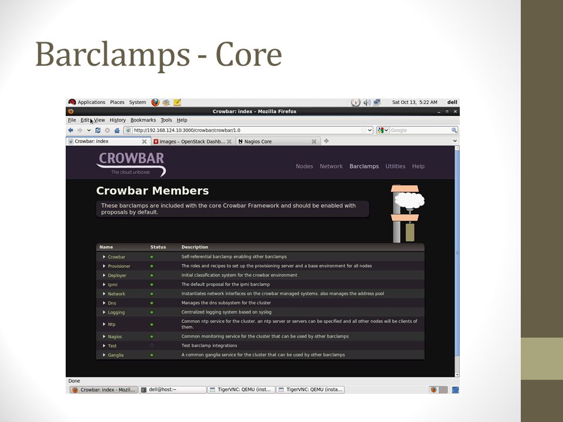Click the browser forward arrow
The height and width of the screenshot is (422, 563).
click(x=80, y=130)
